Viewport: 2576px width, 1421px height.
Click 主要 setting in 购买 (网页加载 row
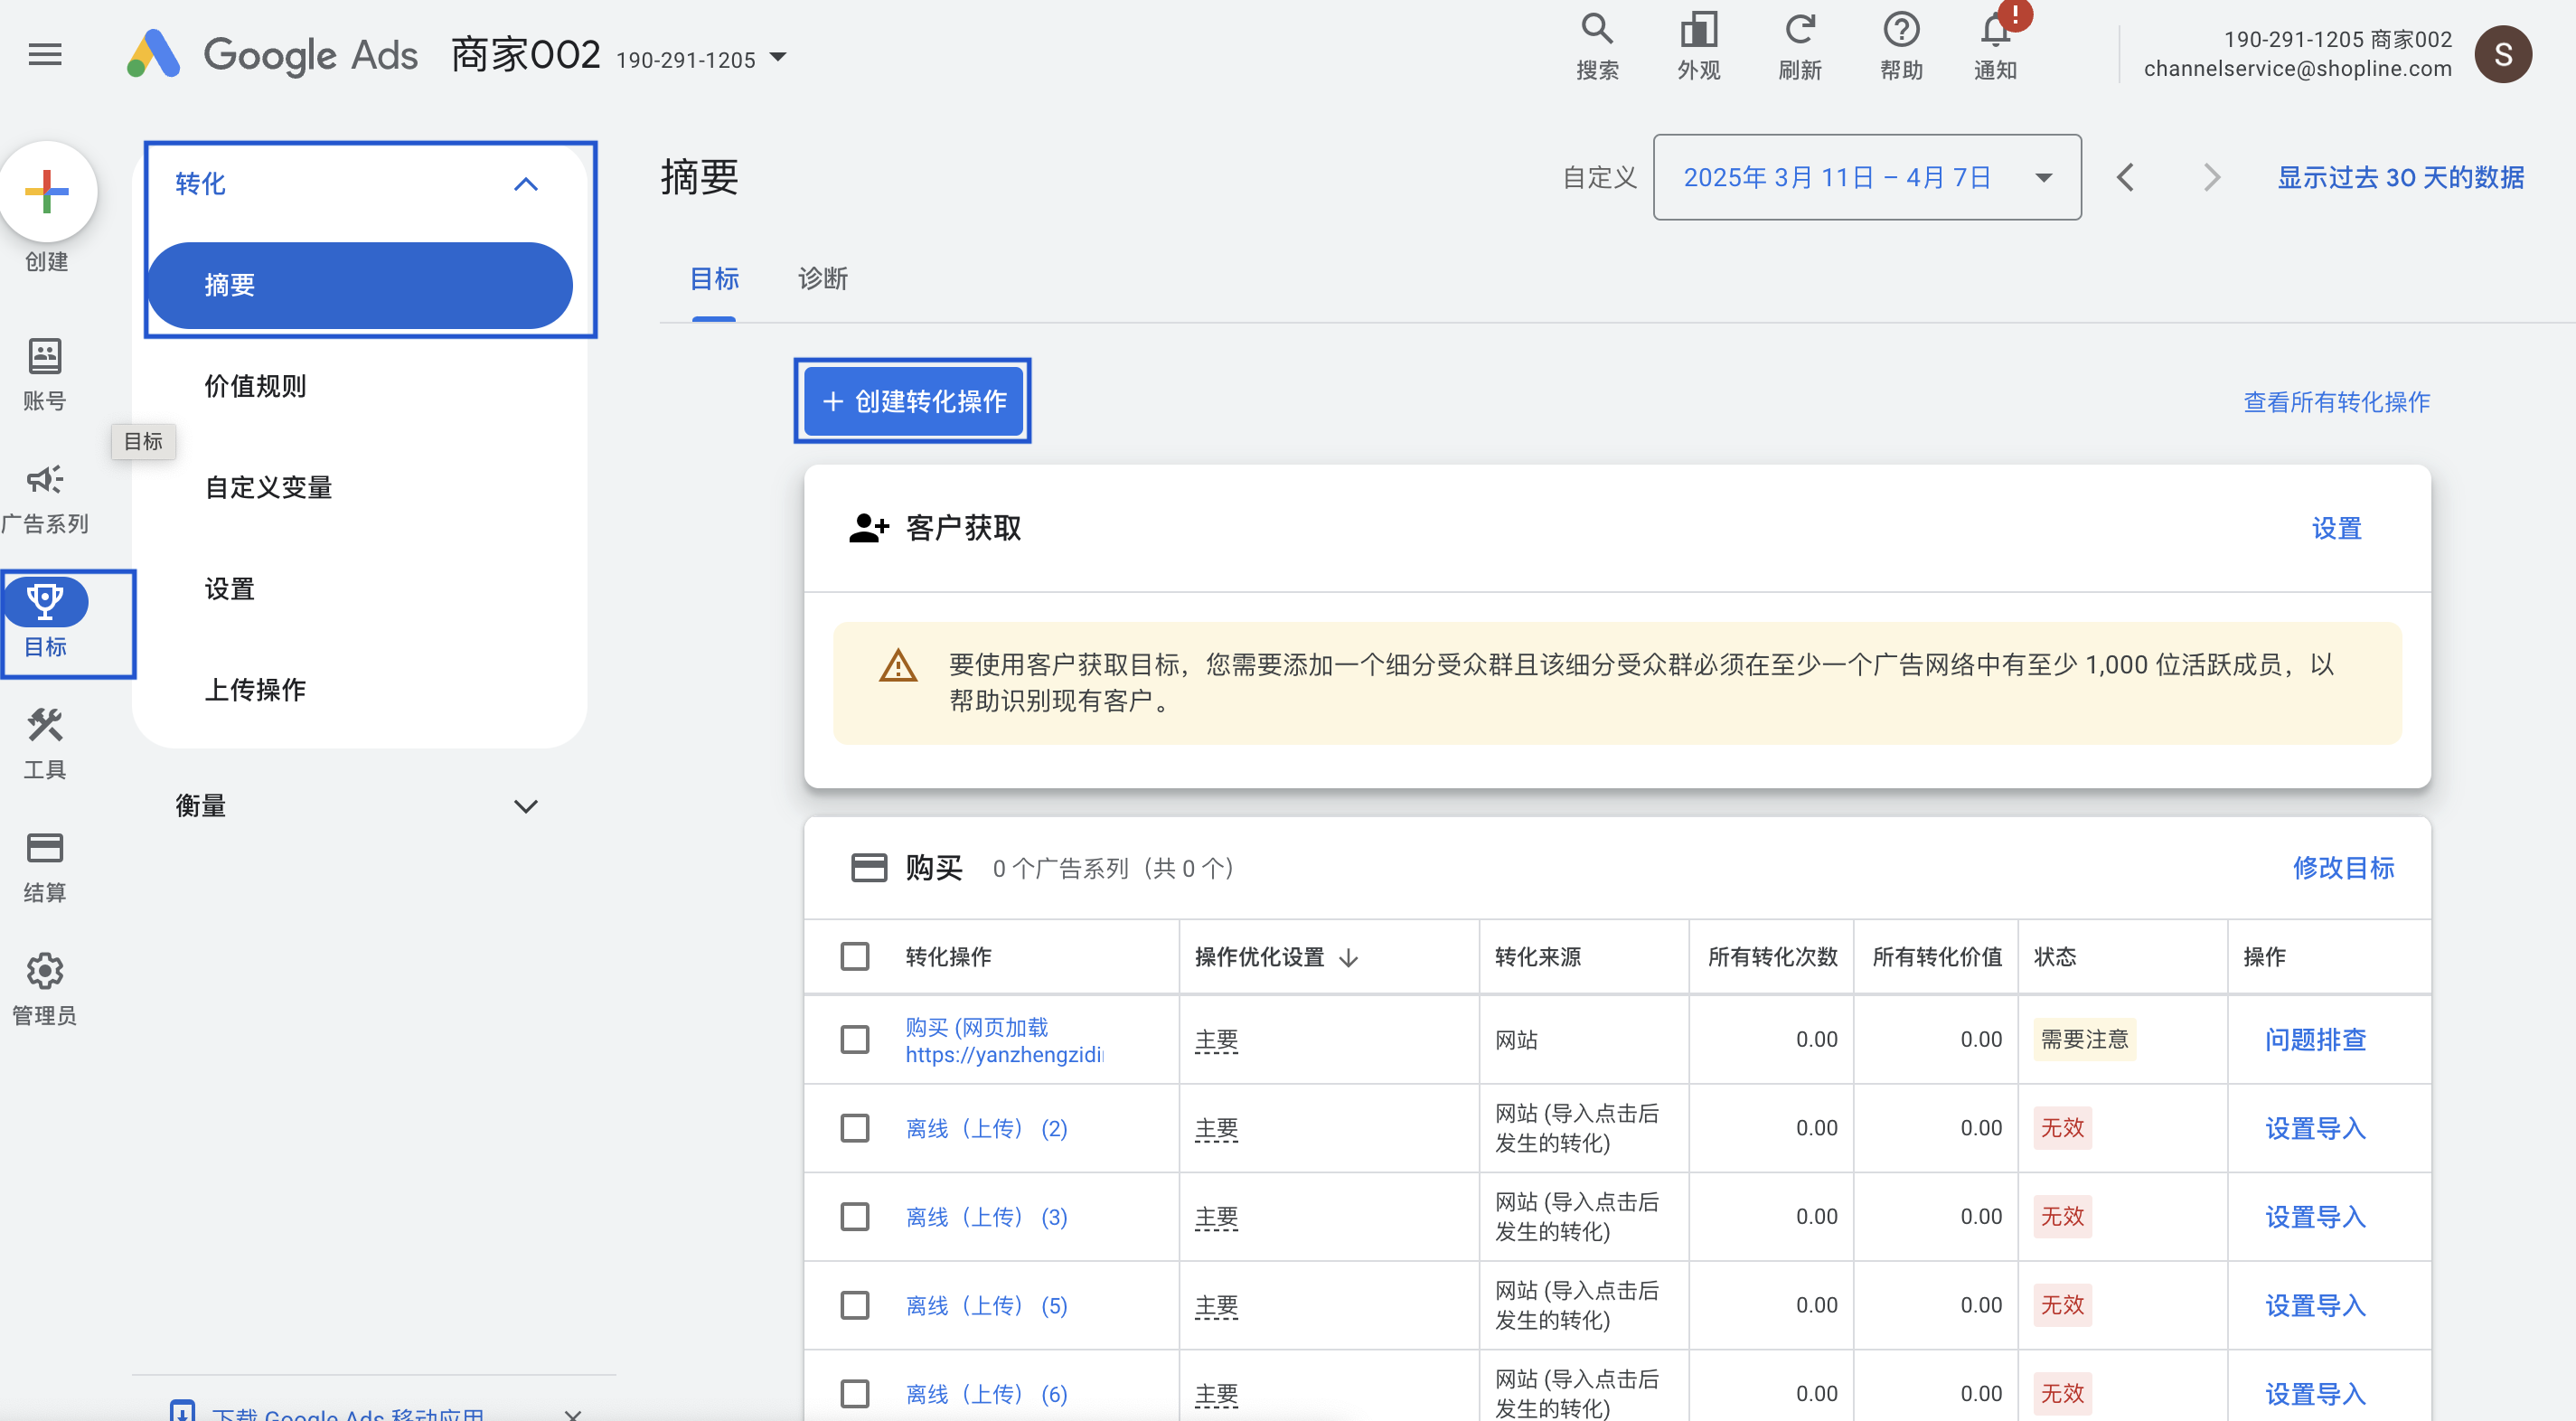tap(1216, 1040)
